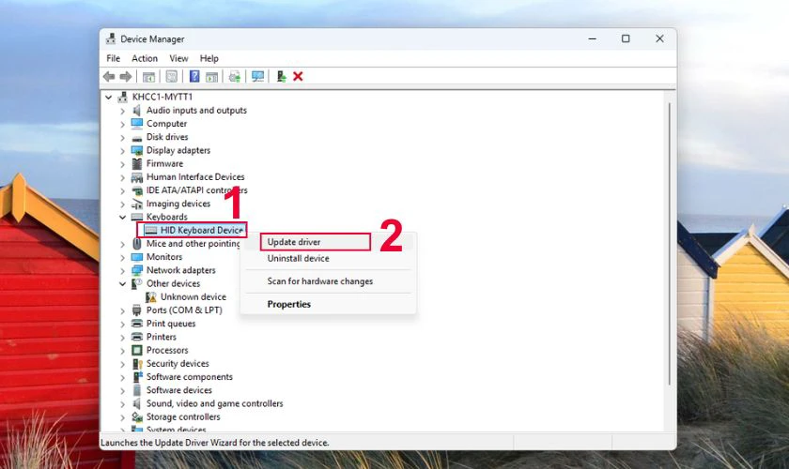Select Unknown device in the tree
The width and height of the screenshot is (789, 469).
pos(193,296)
